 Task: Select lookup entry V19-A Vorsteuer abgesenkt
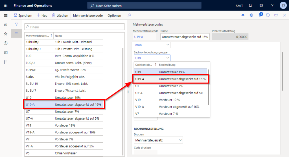(171, 107)
